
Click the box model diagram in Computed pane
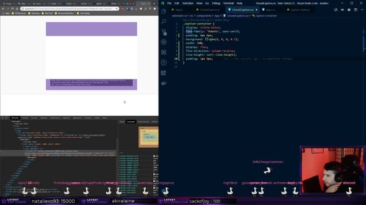[x=149, y=137]
